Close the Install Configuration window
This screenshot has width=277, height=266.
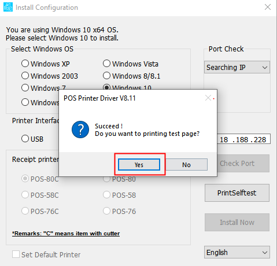268,7
